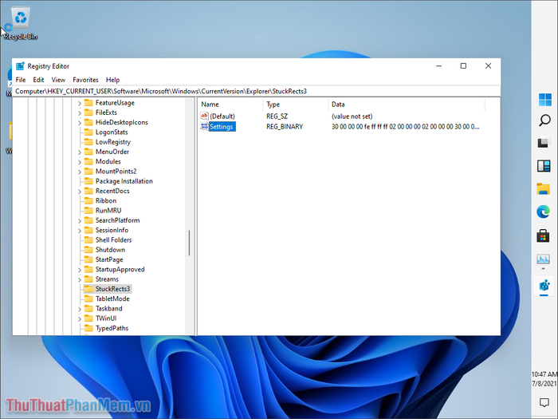
Task: Expand the Streams key
Action: tap(80, 279)
